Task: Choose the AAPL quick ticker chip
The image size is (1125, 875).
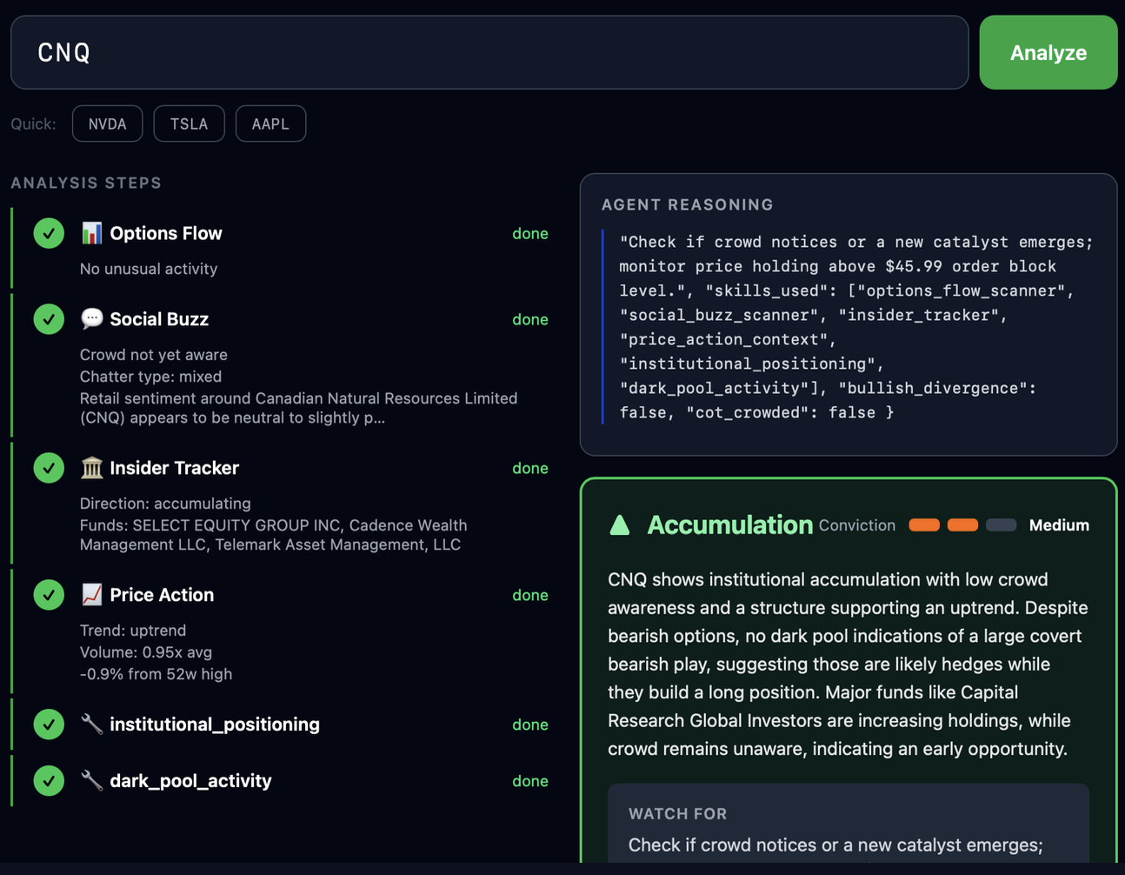Action: (x=270, y=124)
